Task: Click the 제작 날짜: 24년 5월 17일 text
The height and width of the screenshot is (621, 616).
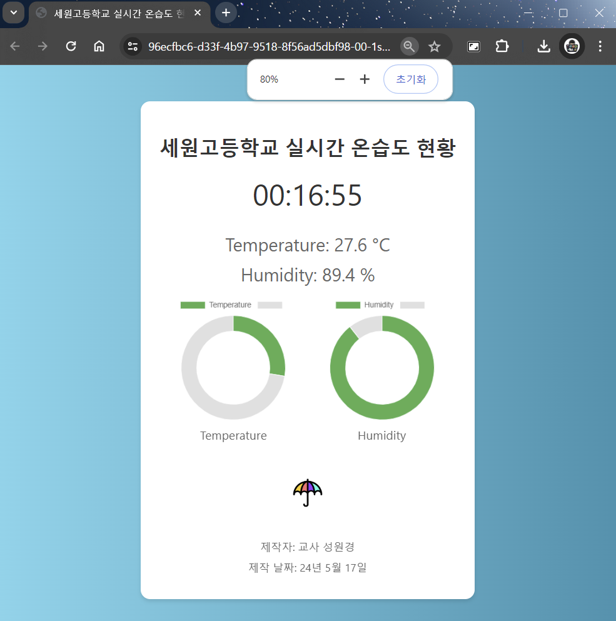Action: point(308,568)
